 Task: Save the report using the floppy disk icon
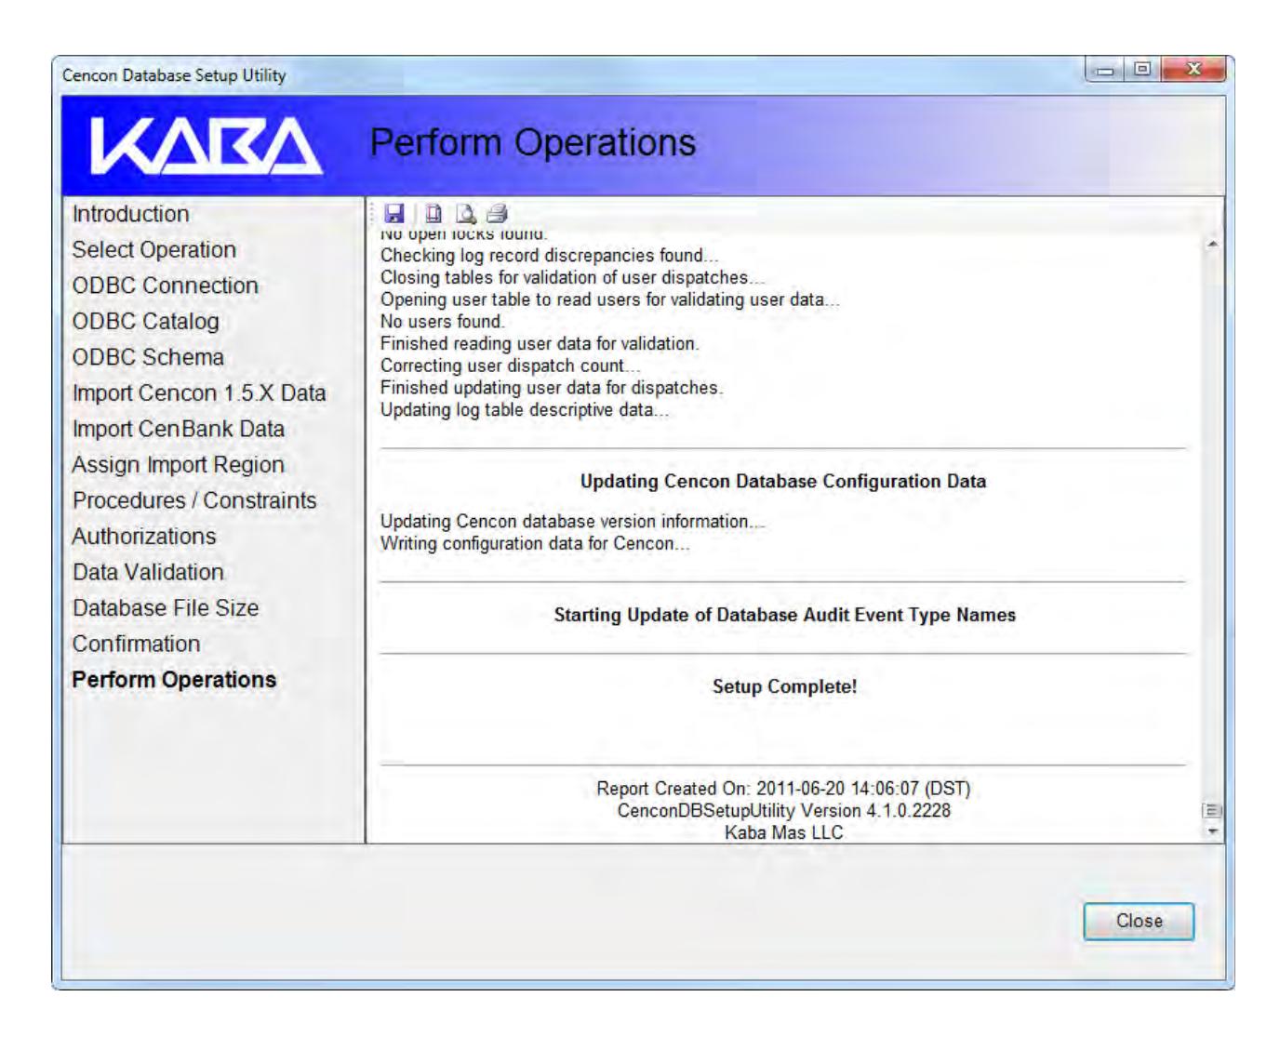(x=394, y=214)
